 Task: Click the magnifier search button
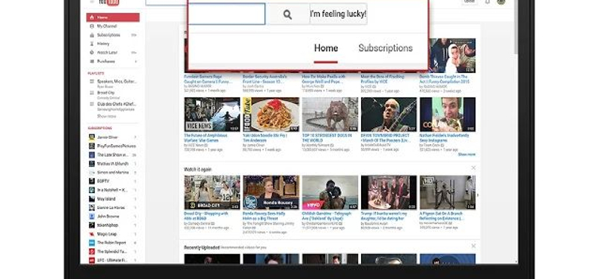[x=288, y=14]
